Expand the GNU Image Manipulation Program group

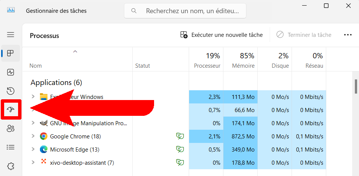(33, 123)
